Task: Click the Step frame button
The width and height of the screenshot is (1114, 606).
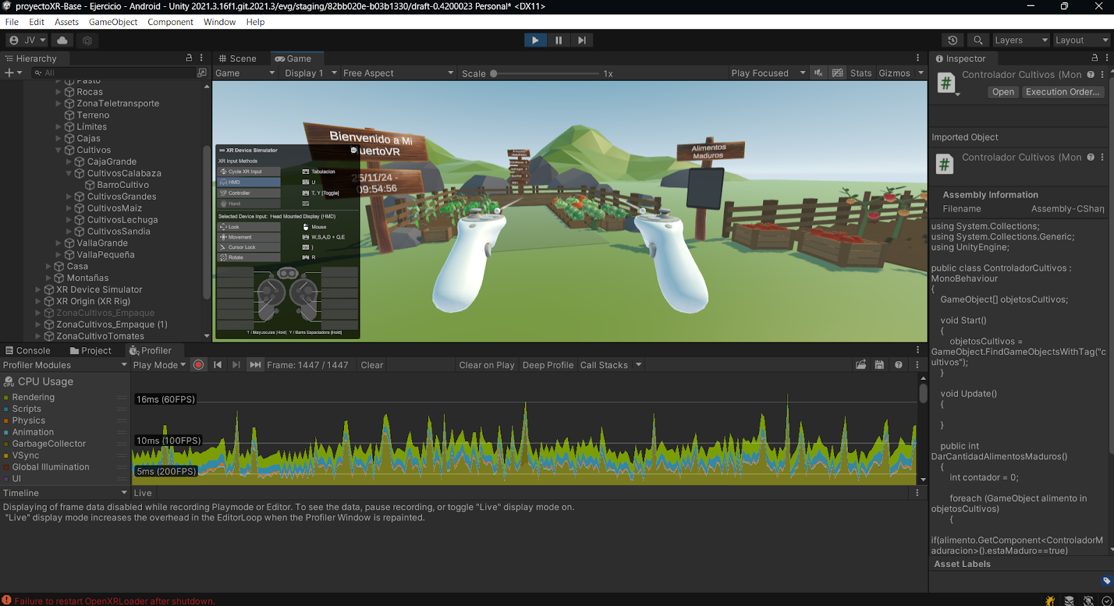Action: click(581, 40)
